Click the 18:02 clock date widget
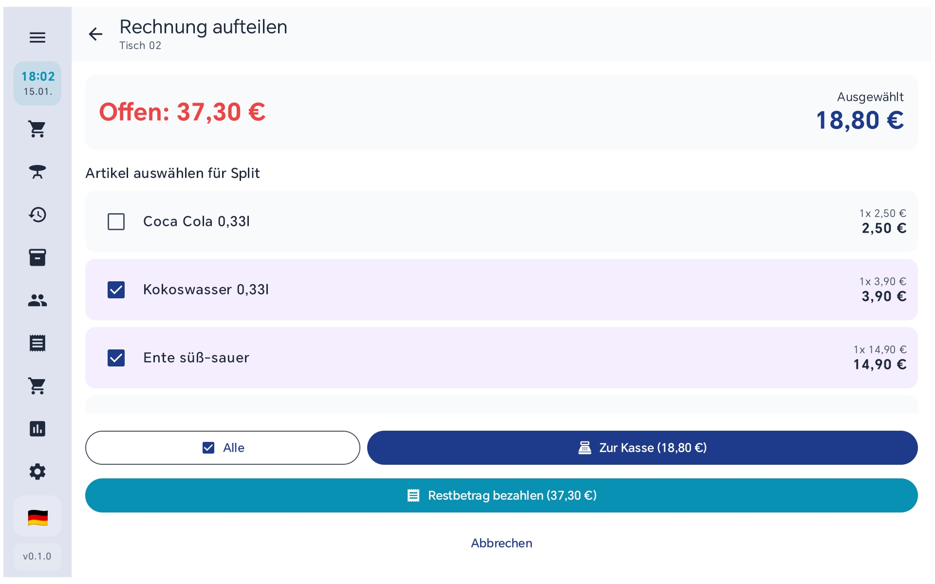The height and width of the screenshot is (584, 935). (x=37, y=83)
